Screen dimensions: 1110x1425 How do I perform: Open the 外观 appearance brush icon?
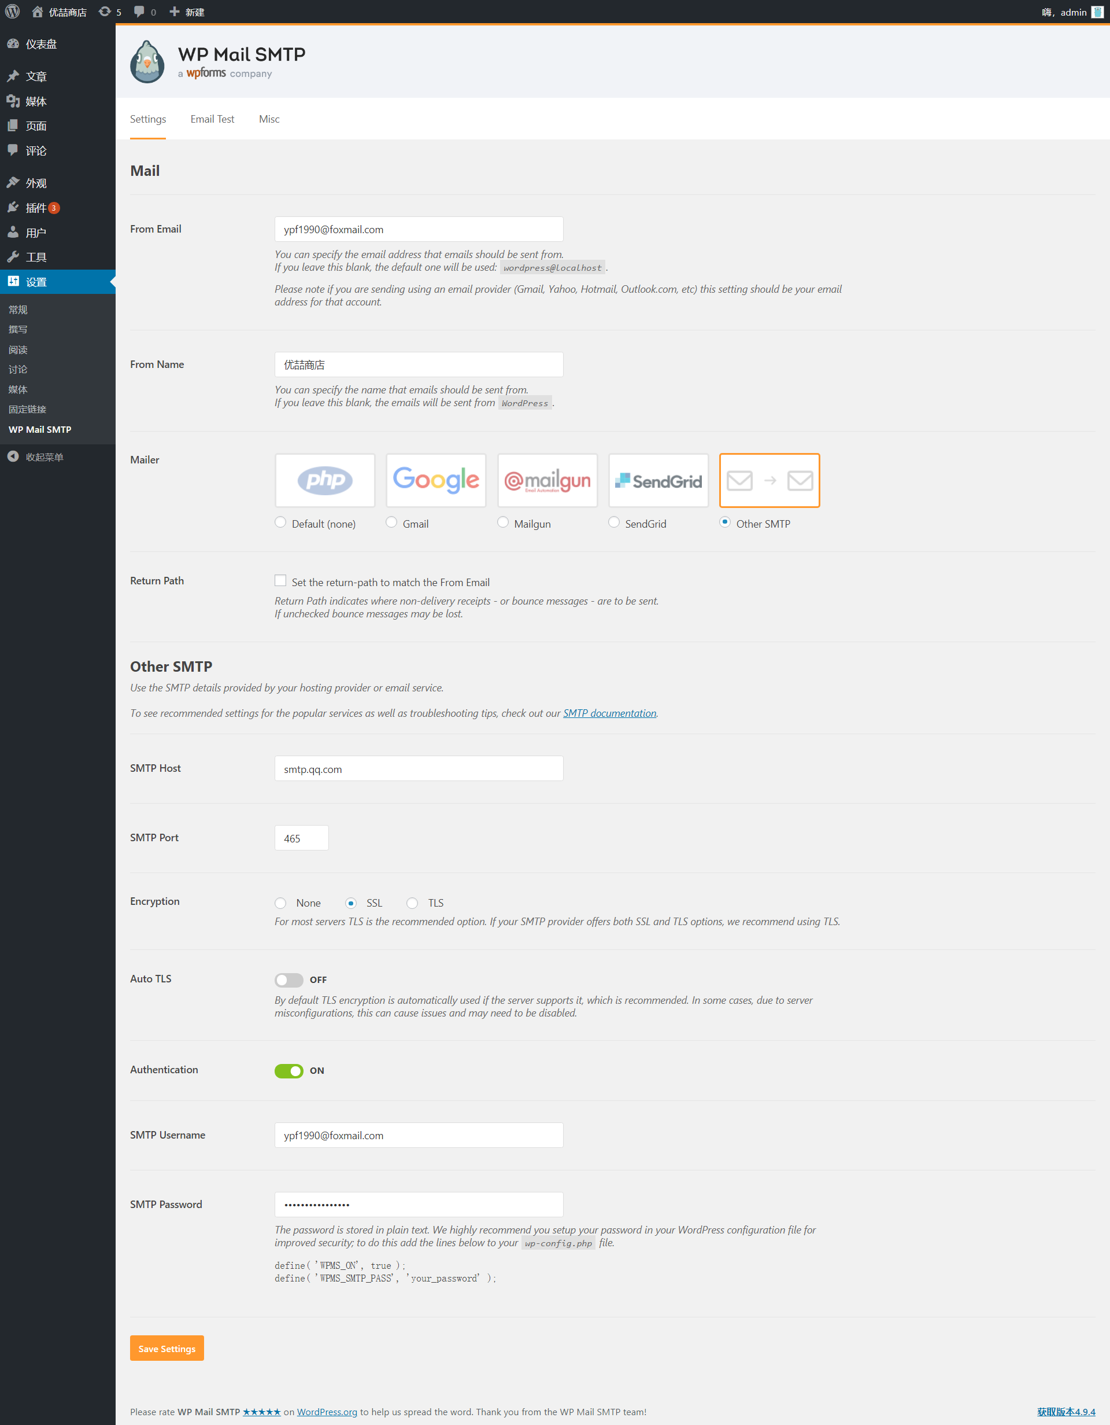tap(13, 183)
